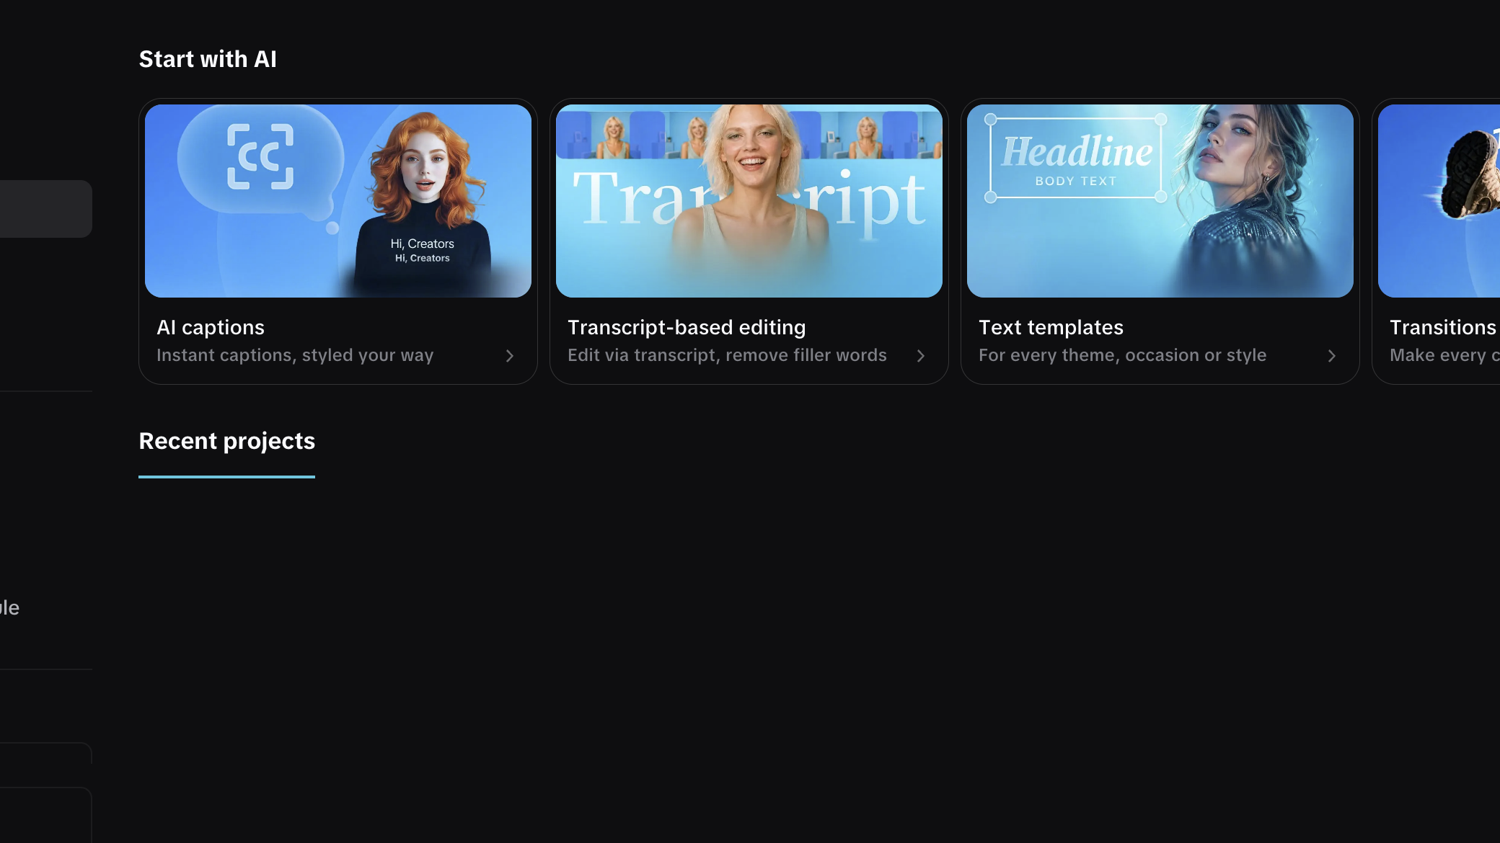
Task: Open the Transitions card thumbnail
Action: point(1439,201)
